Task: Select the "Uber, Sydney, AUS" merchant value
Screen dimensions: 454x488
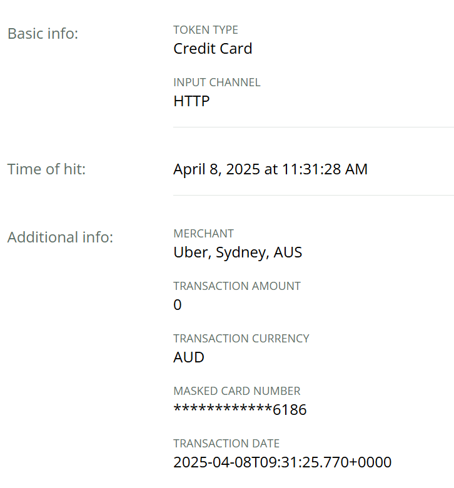Action: pos(238,252)
